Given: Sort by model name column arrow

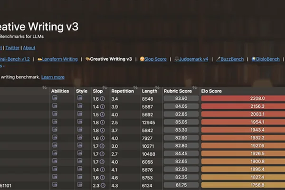Looking at the screenshot, I should (45, 87).
